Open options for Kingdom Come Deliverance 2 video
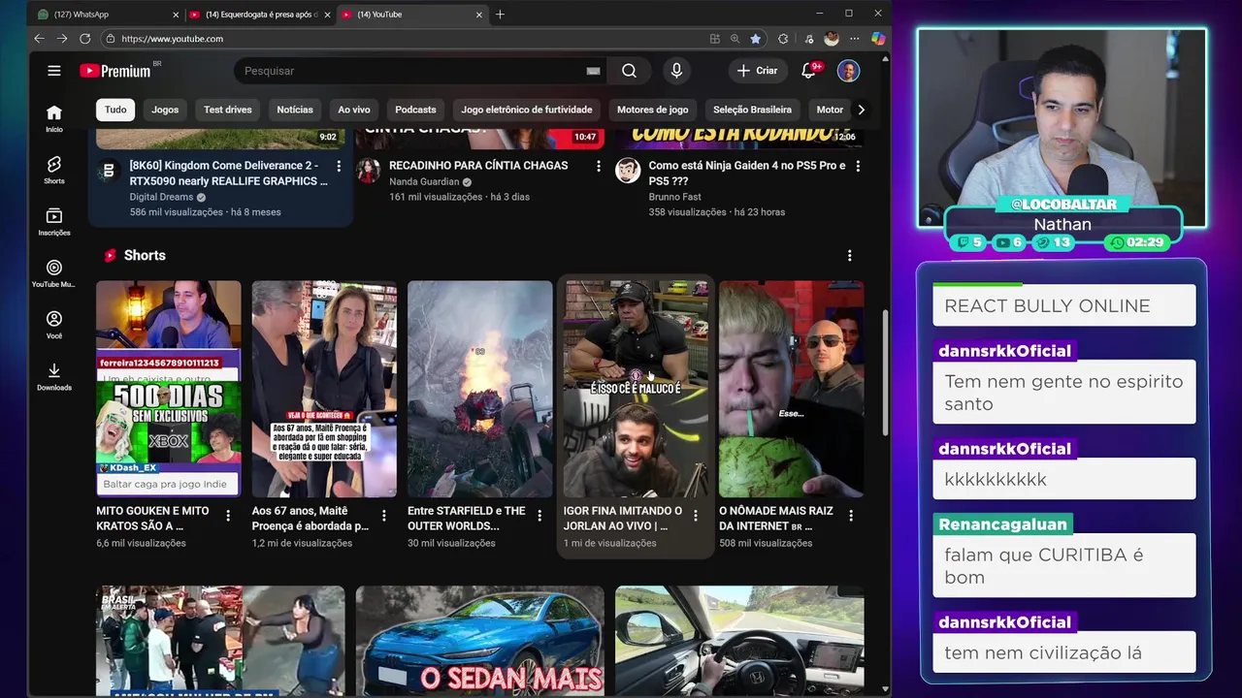This screenshot has width=1242, height=698. pos(339,166)
